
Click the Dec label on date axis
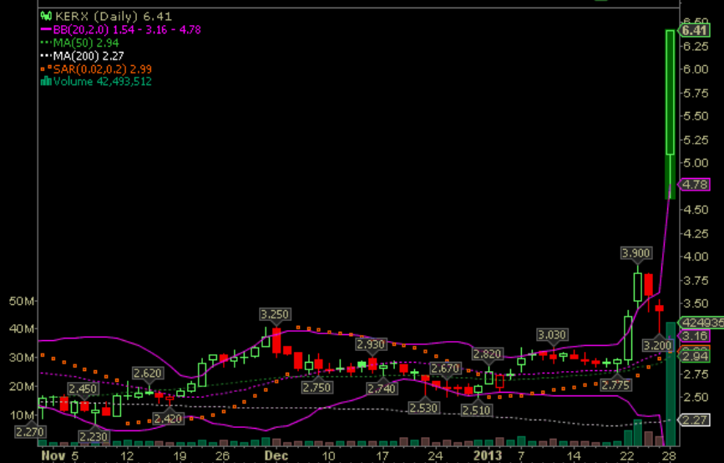(276, 456)
